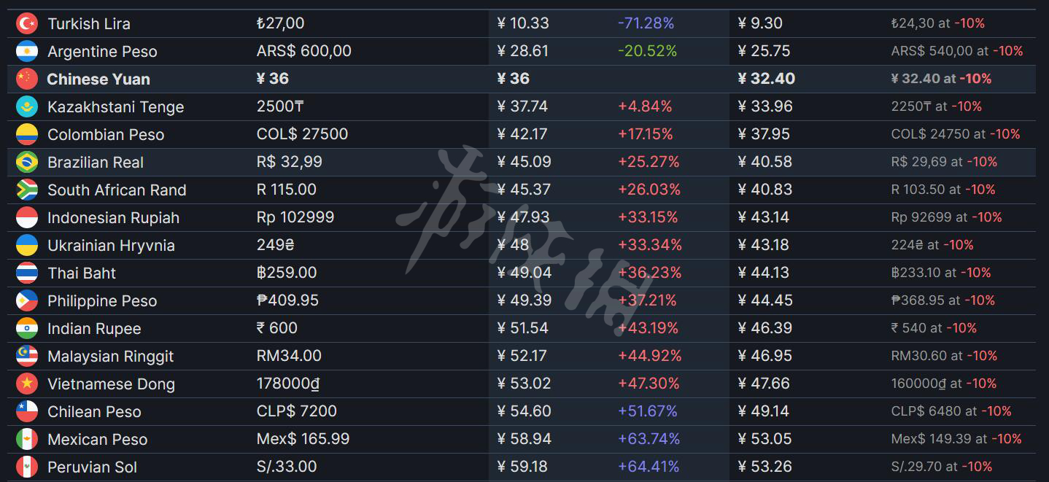
Task: Select the Chinese Yuan row label
Action: click(x=98, y=79)
